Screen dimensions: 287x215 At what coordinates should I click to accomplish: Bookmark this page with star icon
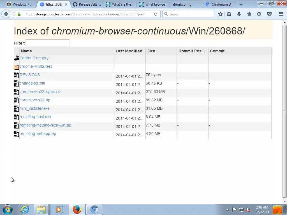coord(220,14)
